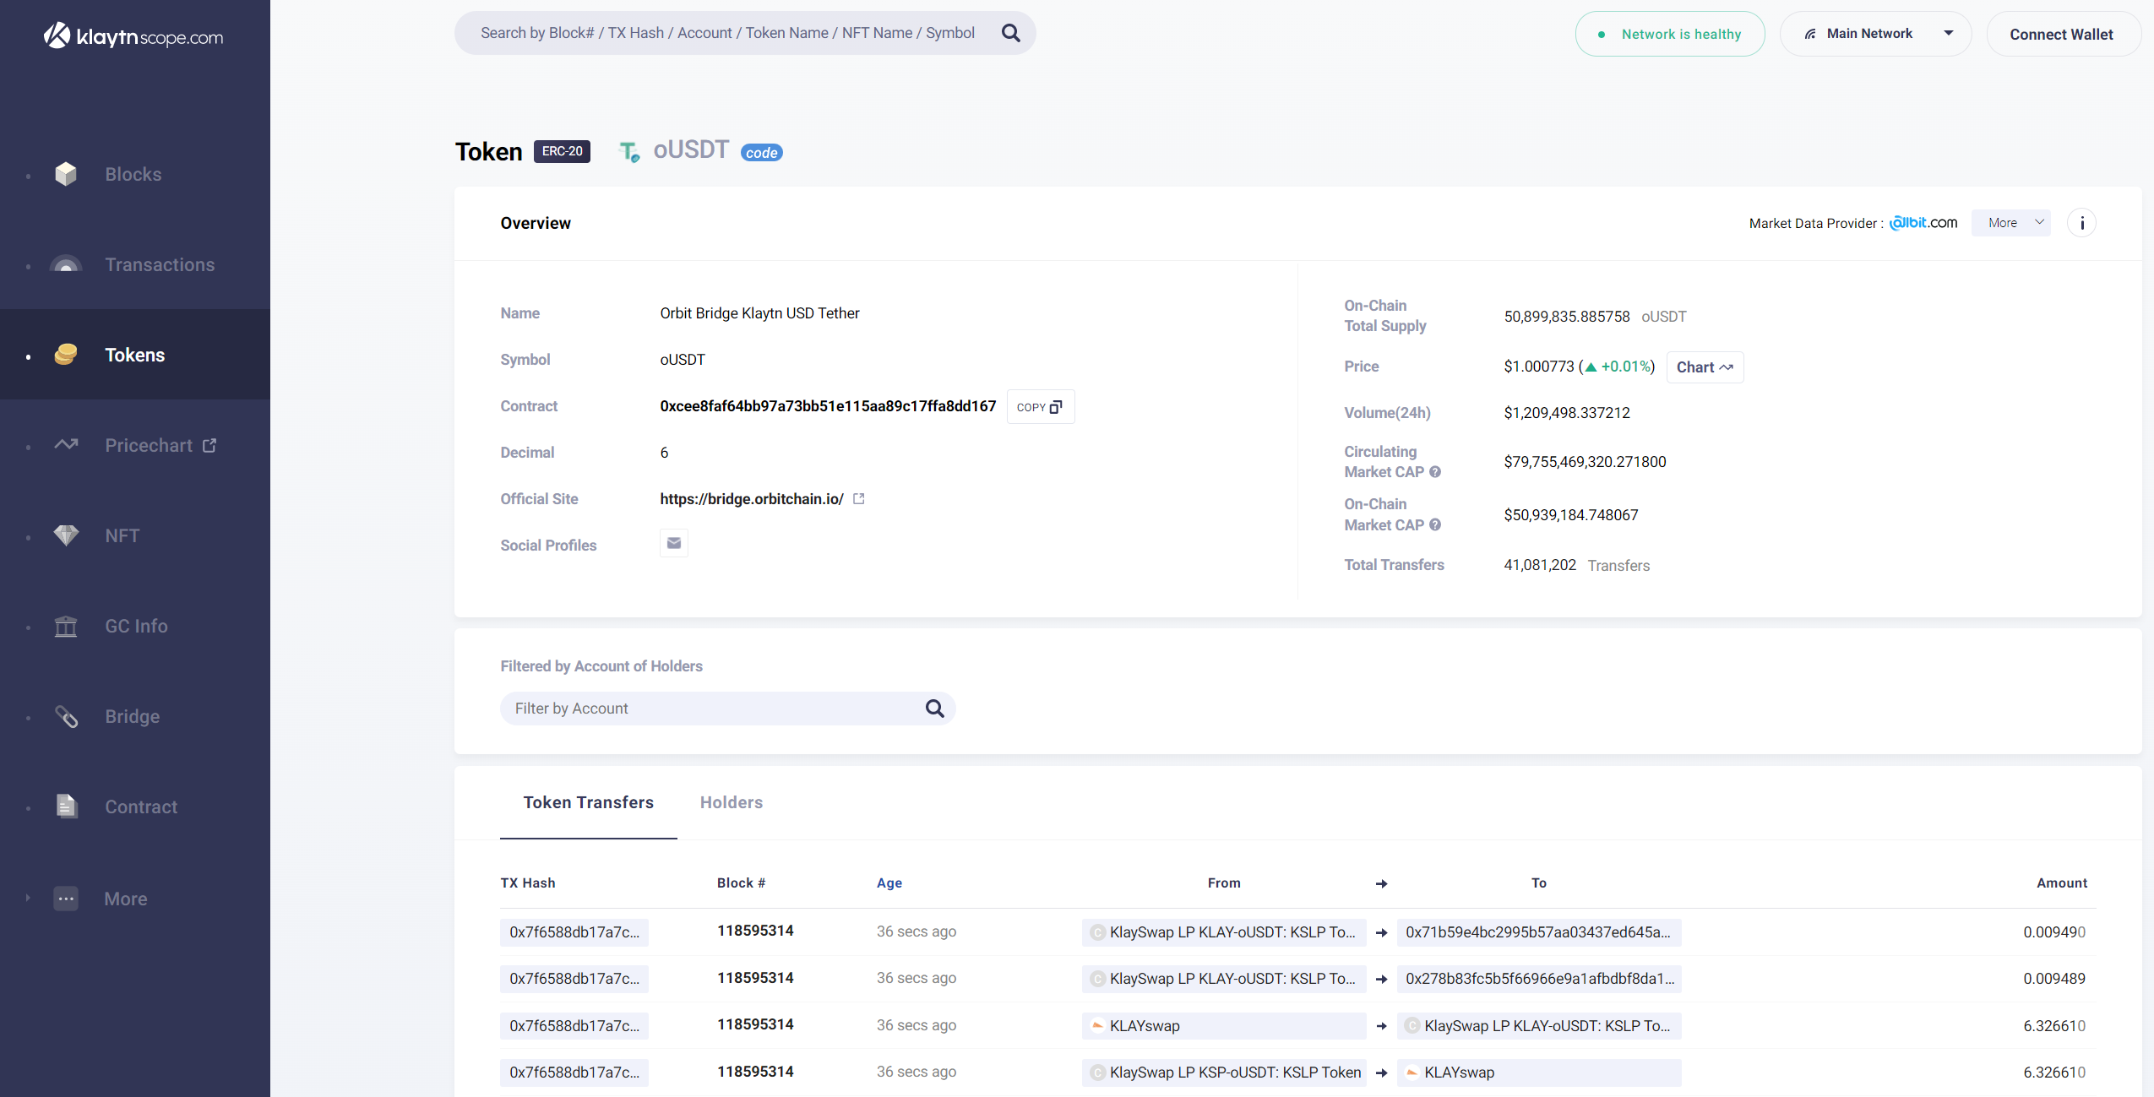The image size is (2154, 1097).
Task: Toggle the Age column header format
Action: pyautogui.click(x=889, y=882)
